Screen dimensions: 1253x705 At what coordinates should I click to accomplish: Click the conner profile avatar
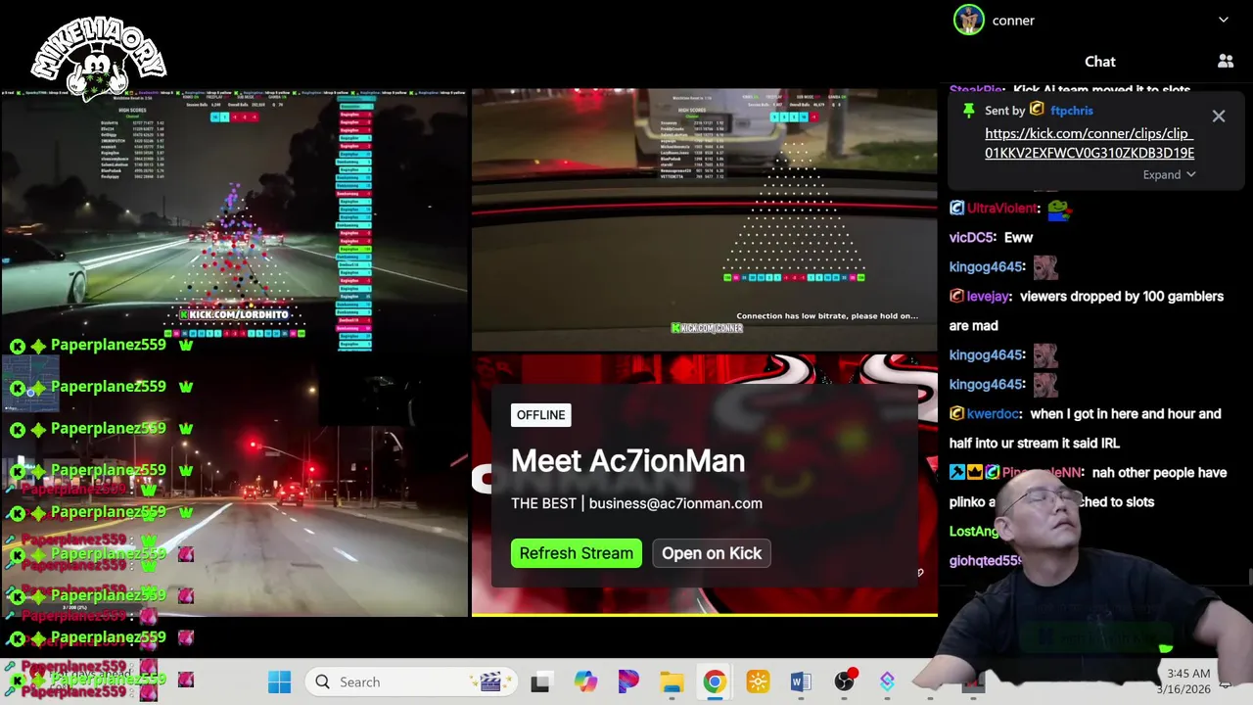(969, 20)
